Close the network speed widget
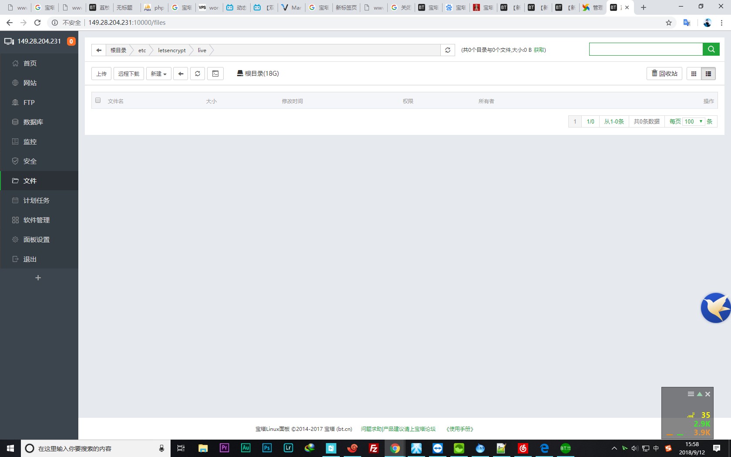731x457 pixels. point(708,394)
